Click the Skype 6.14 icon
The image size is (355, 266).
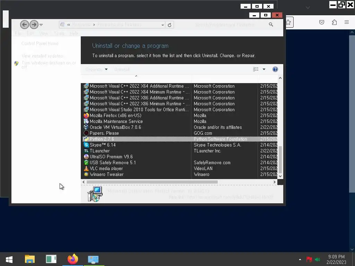point(86,145)
